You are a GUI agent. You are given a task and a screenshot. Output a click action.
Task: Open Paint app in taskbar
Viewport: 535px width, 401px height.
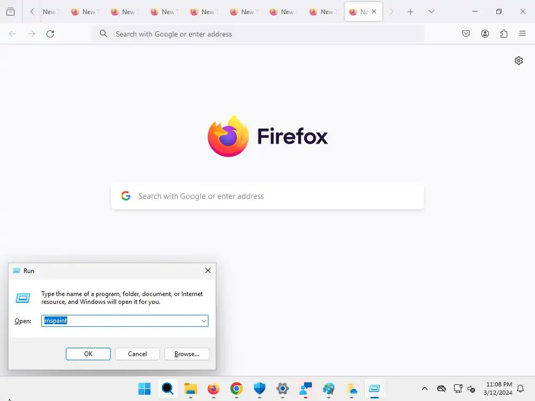(x=329, y=388)
